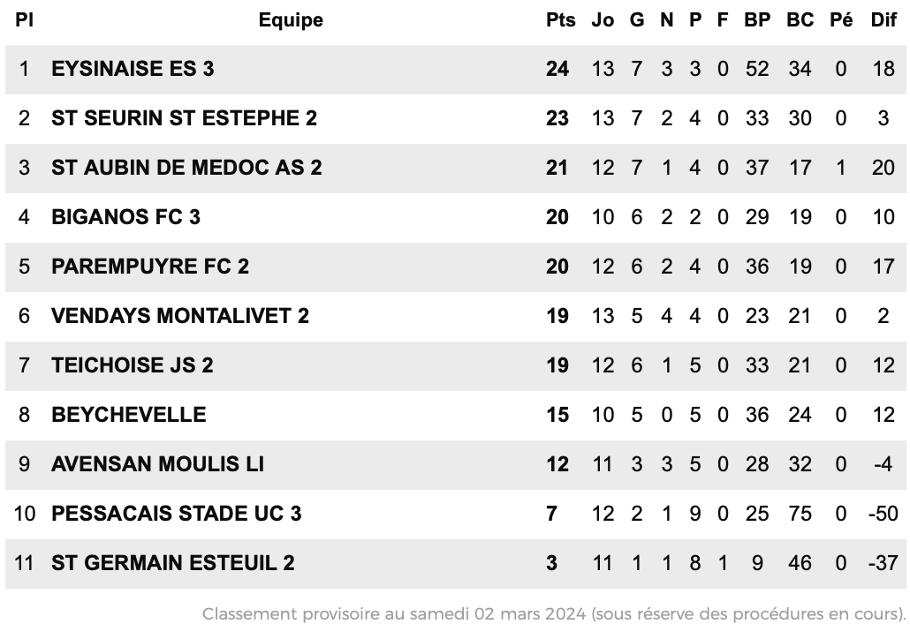Click the BC column header
This screenshot has width=910, height=639.
pos(800,19)
